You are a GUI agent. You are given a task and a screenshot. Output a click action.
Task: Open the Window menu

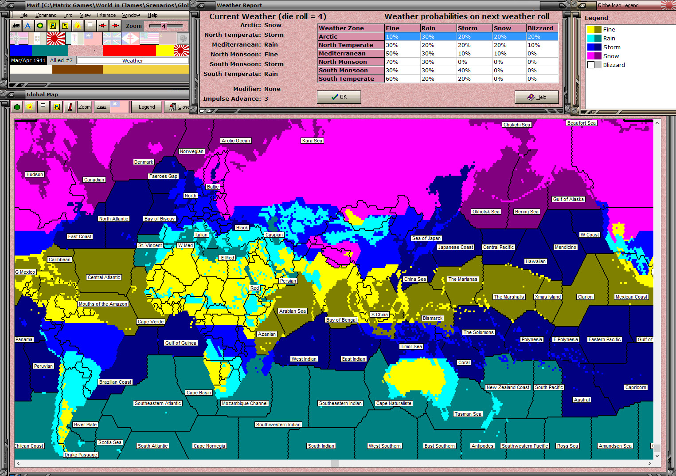[131, 15]
